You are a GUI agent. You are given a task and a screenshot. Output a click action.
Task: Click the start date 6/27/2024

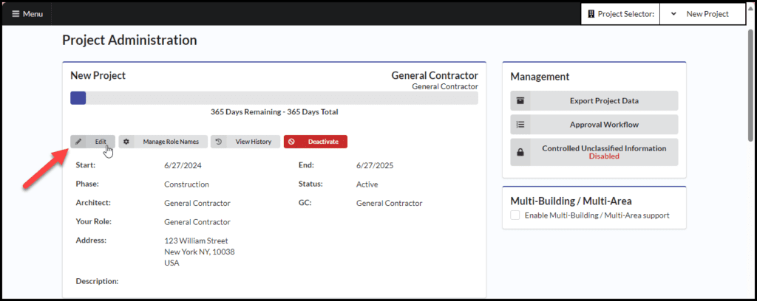pos(183,165)
